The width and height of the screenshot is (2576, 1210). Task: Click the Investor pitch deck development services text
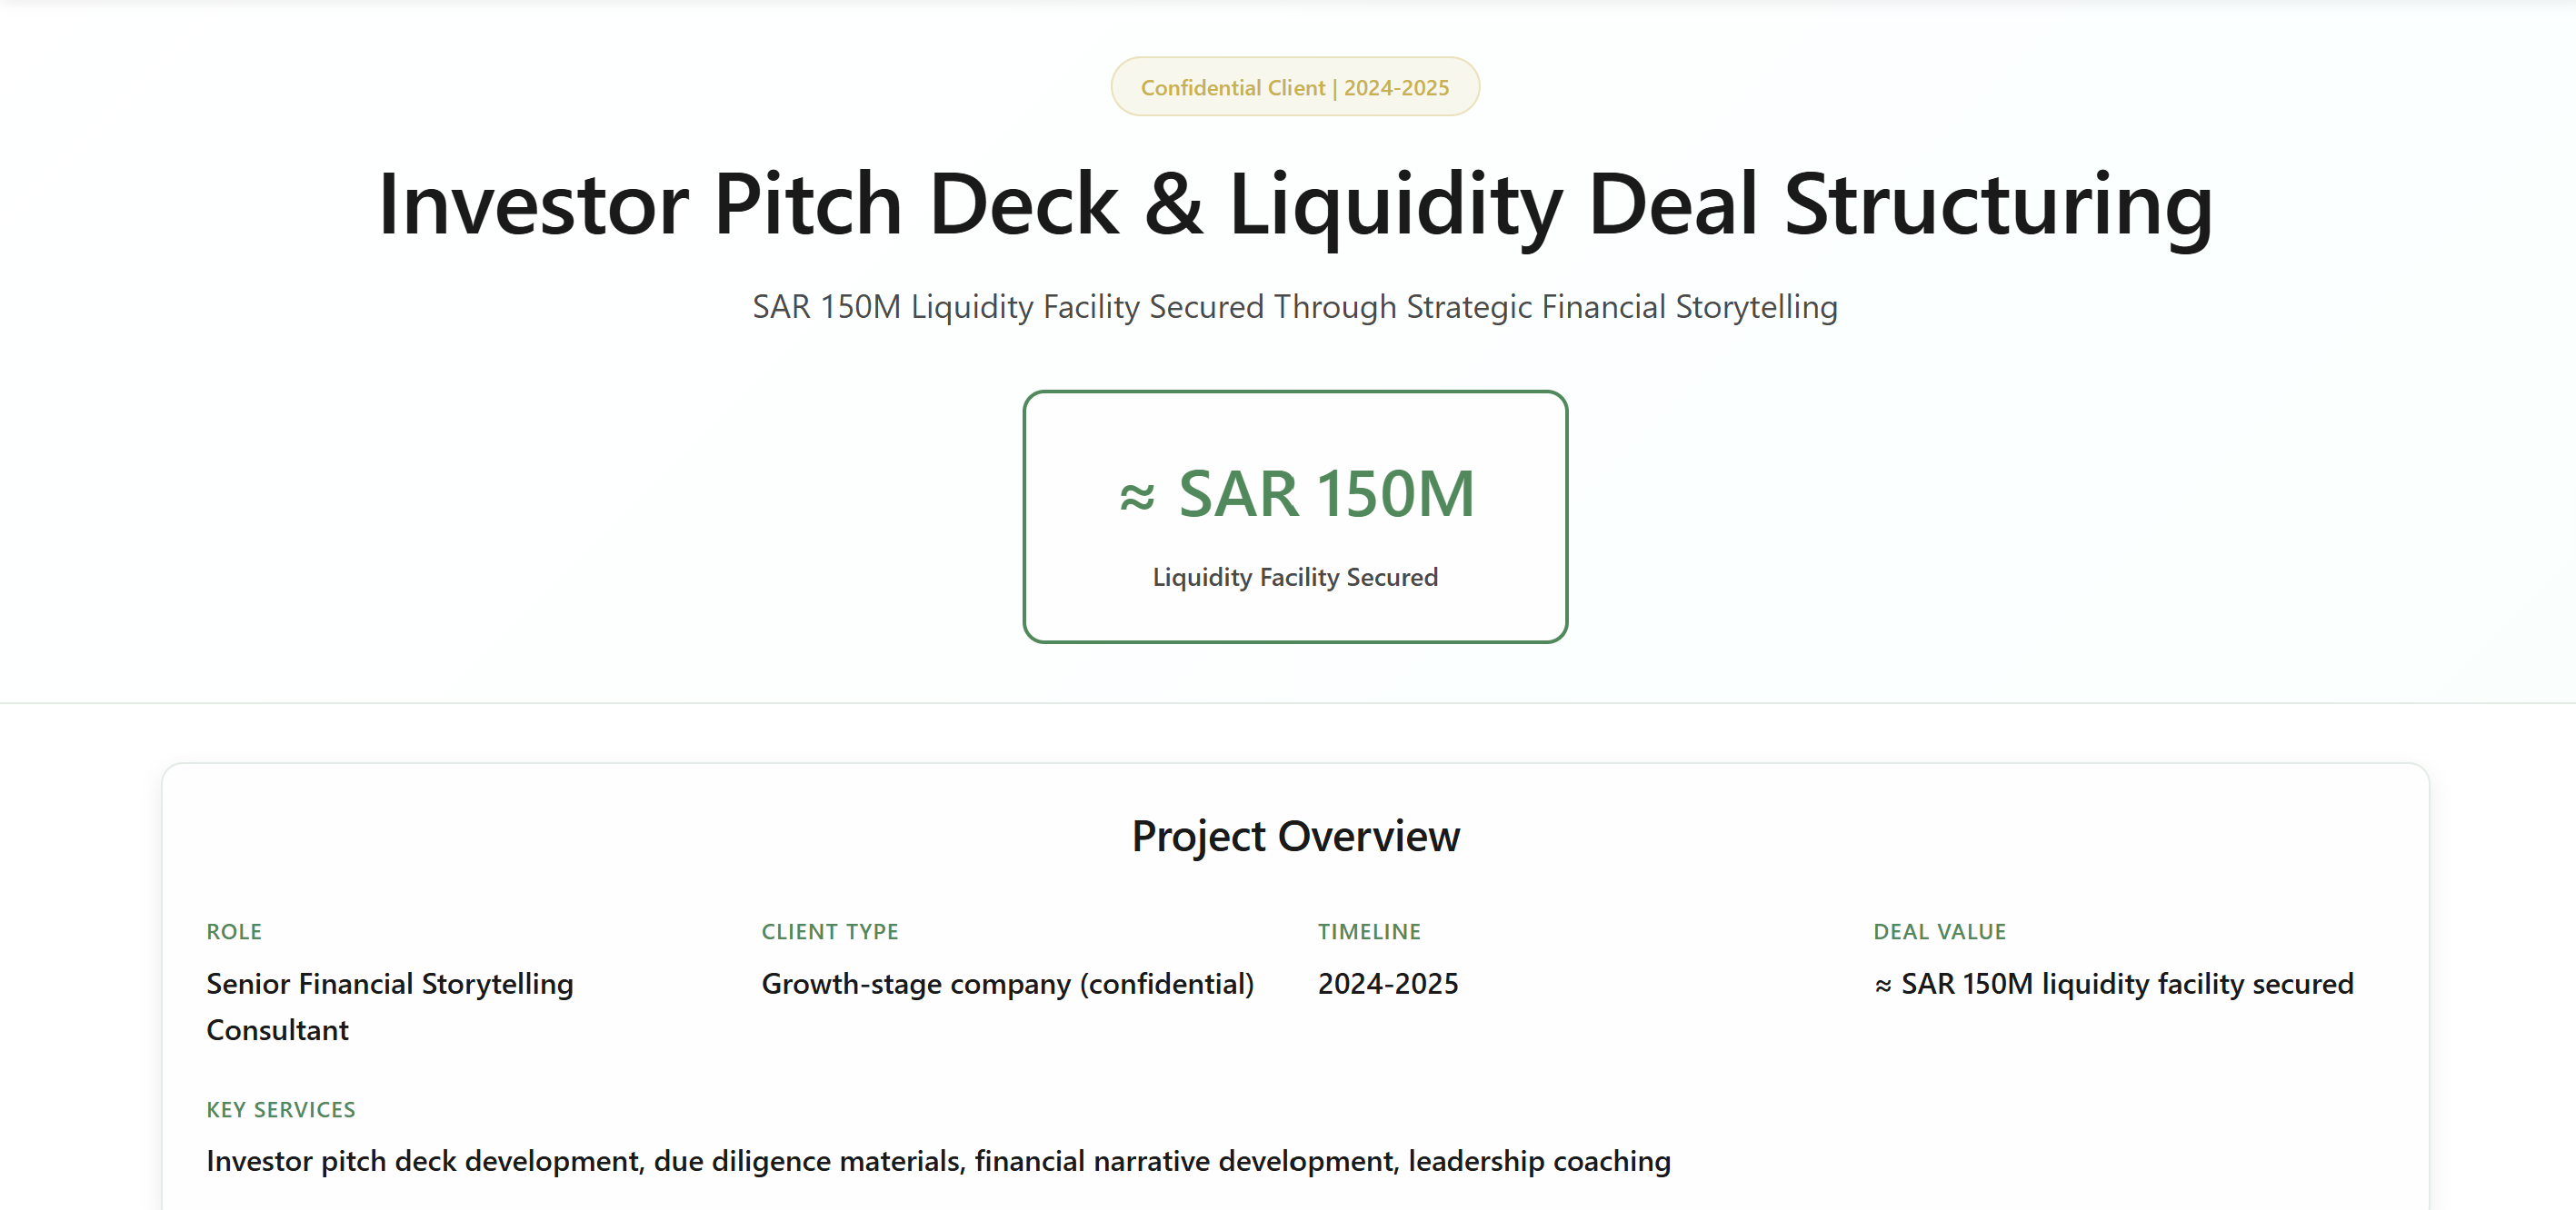[x=422, y=1161]
